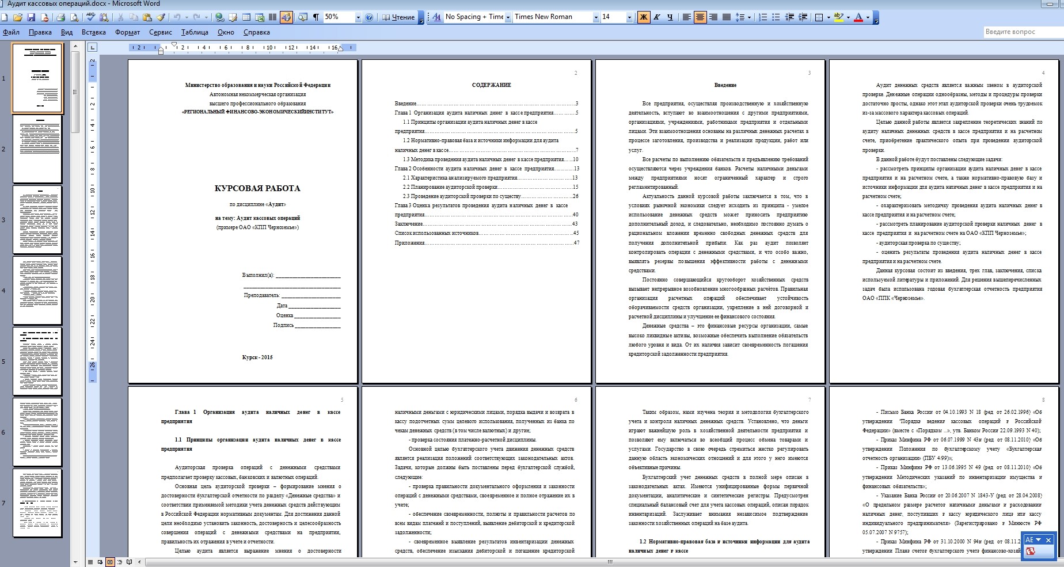Decrease the paragraph indent

click(789, 17)
